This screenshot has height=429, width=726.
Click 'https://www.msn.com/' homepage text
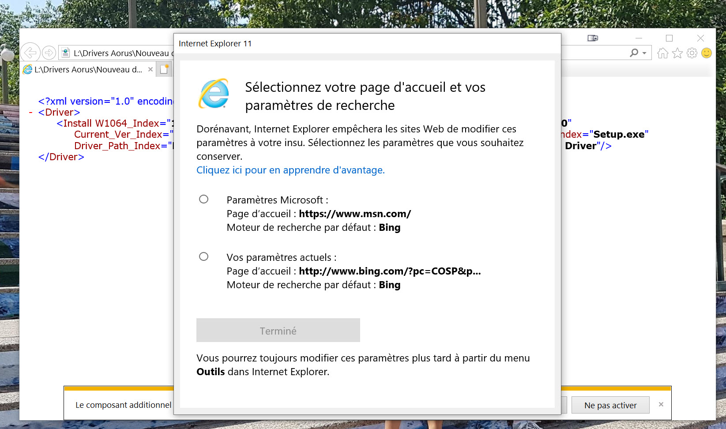pyautogui.click(x=355, y=214)
